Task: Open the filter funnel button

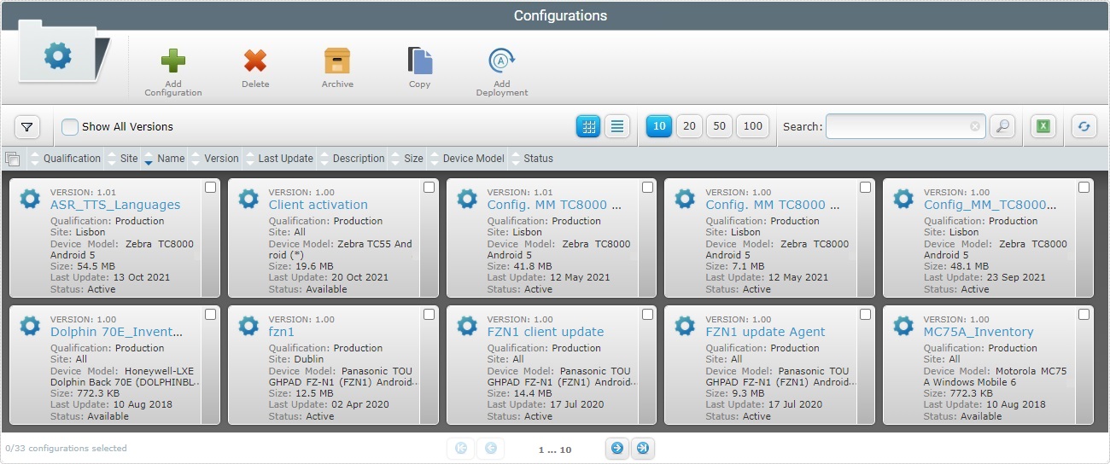Action: (x=27, y=127)
